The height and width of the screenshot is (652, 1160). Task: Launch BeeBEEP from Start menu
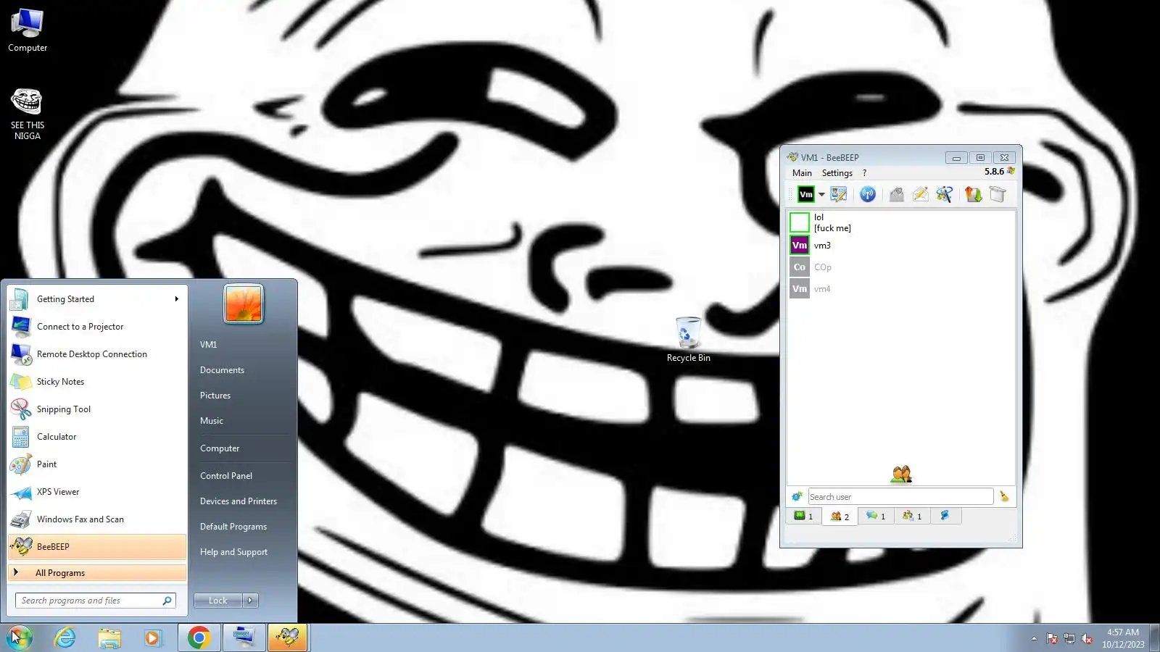(96, 547)
